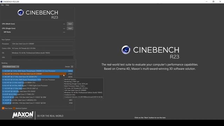Select ranking row 12 i7-1165G7 @ 15W
This screenshot has height=126, width=224.
pyautogui.click(x=37, y=103)
